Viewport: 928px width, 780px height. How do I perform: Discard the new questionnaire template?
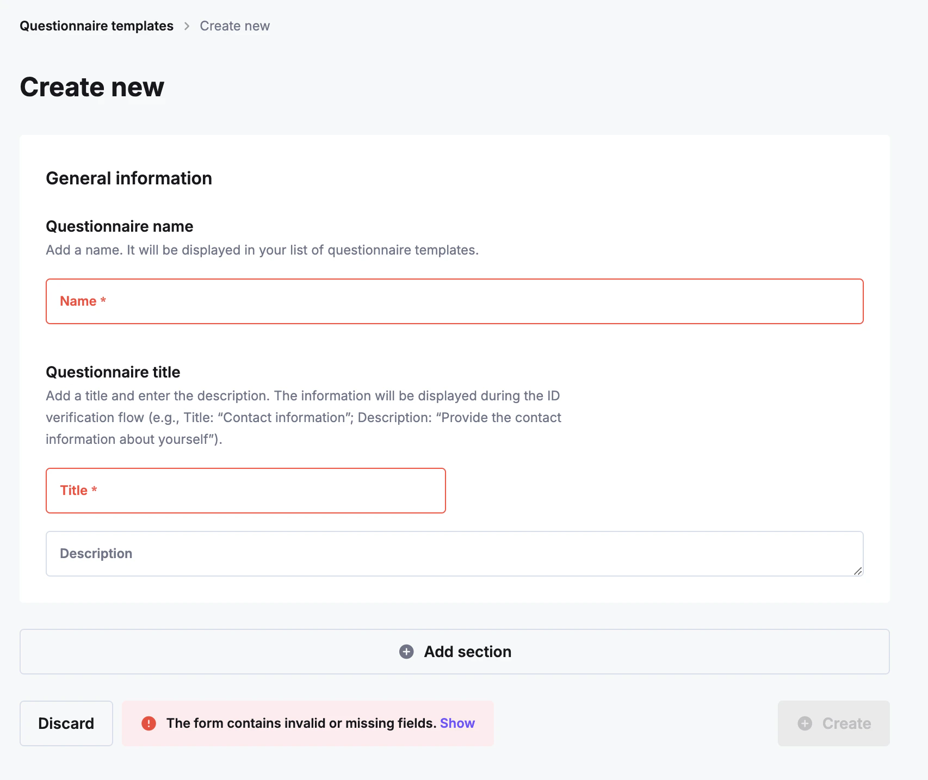point(66,723)
